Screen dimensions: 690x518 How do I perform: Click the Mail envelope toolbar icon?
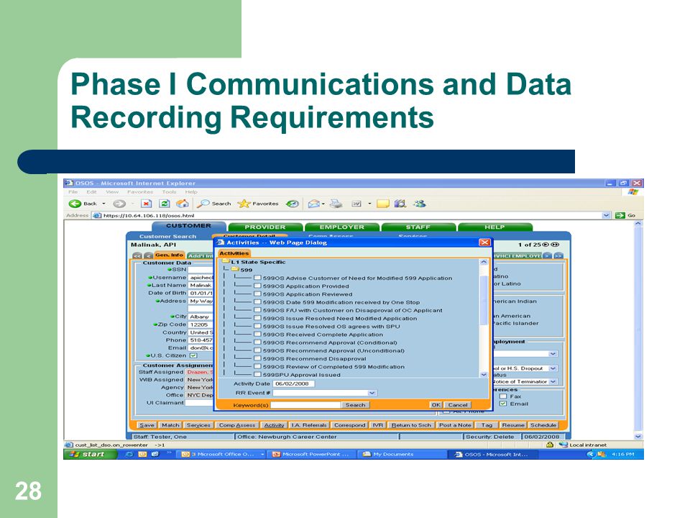pos(314,204)
